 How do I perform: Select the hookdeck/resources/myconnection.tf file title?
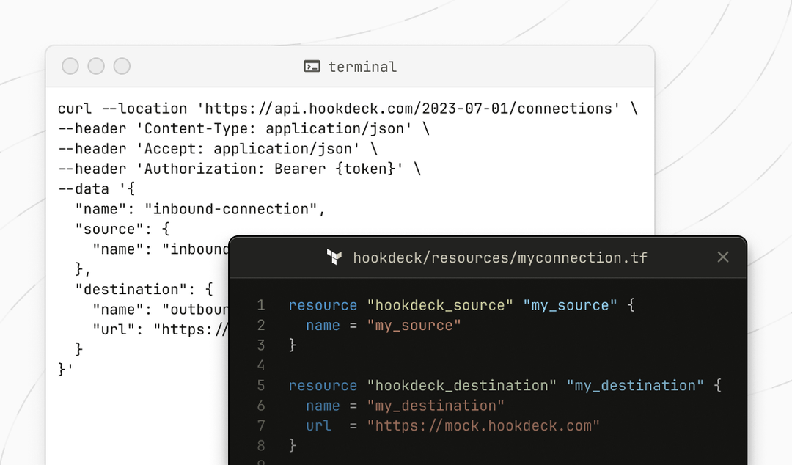pos(500,257)
